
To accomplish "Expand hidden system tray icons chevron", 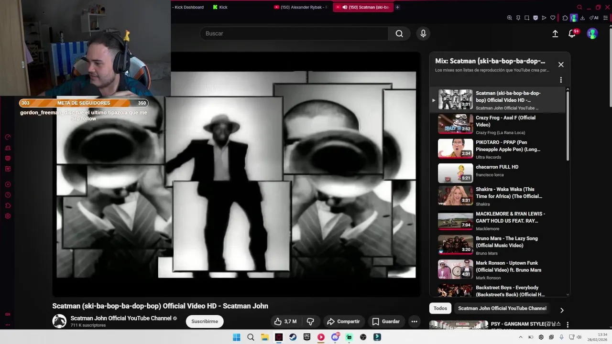I will [521, 337].
